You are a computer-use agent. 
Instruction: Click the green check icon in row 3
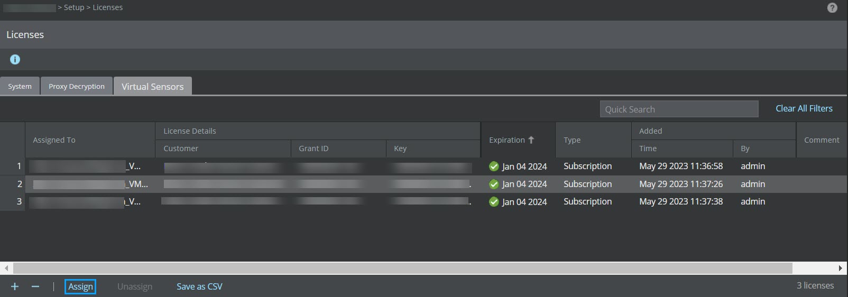point(494,202)
